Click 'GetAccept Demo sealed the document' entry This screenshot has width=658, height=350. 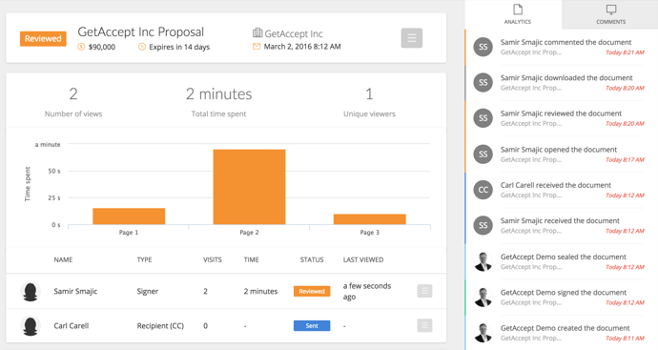(x=564, y=257)
